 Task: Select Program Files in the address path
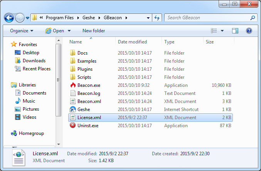point(60,18)
